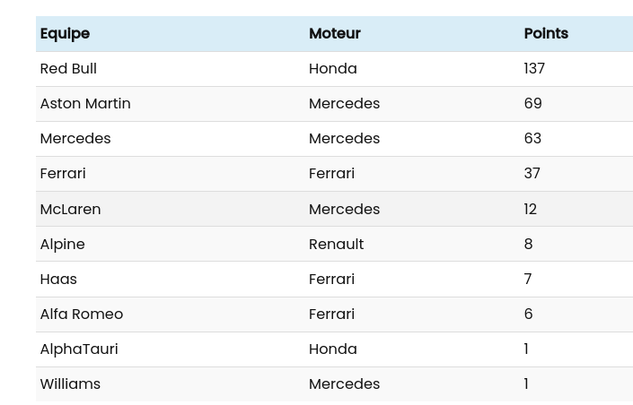
Task: Select Mercedes engine in Williams row
Action: [344, 383]
